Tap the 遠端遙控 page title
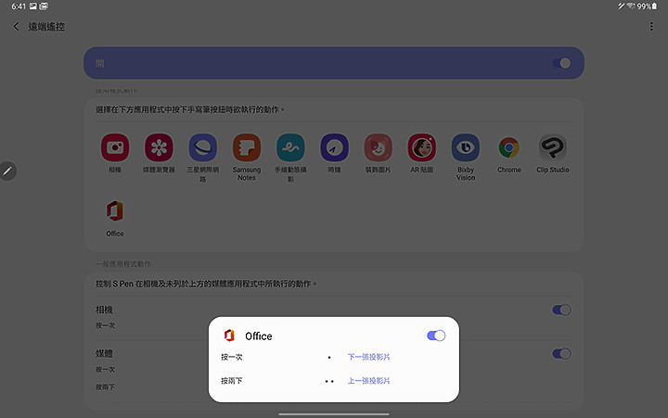The height and width of the screenshot is (418, 668). [46, 26]
